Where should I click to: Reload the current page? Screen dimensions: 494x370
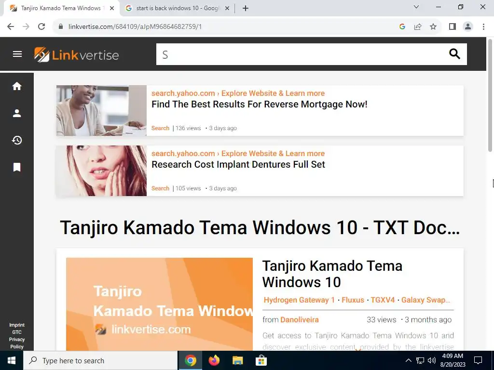pyautogui.click(x=41, y=26)
